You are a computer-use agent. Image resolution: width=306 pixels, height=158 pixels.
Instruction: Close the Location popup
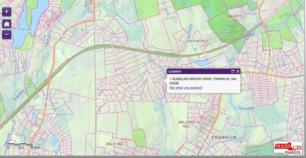point(238,72)
